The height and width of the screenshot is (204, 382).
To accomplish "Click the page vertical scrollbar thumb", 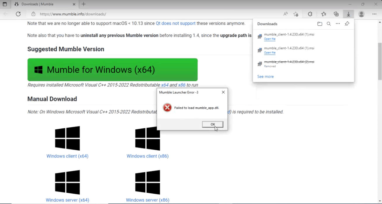I will 380,61.
